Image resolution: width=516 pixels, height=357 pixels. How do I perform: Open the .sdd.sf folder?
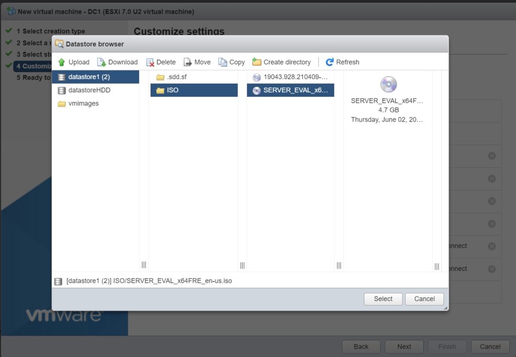pyautogui.click(x=194, y=77)
